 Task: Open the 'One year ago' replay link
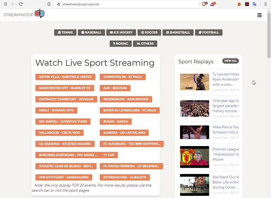(x=226, y=106)
